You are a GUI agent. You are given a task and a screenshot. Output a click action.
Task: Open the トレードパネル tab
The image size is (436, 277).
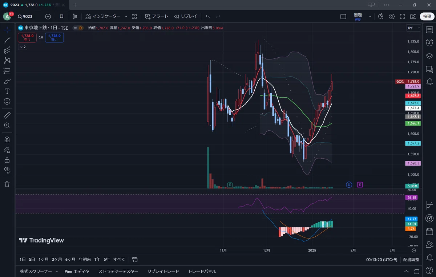pyautogui.click(x=202, y=272)
